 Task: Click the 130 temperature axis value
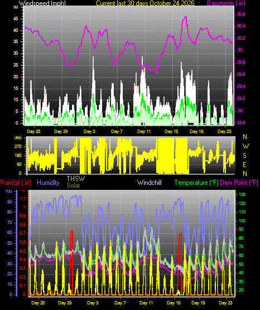[242, 195]
